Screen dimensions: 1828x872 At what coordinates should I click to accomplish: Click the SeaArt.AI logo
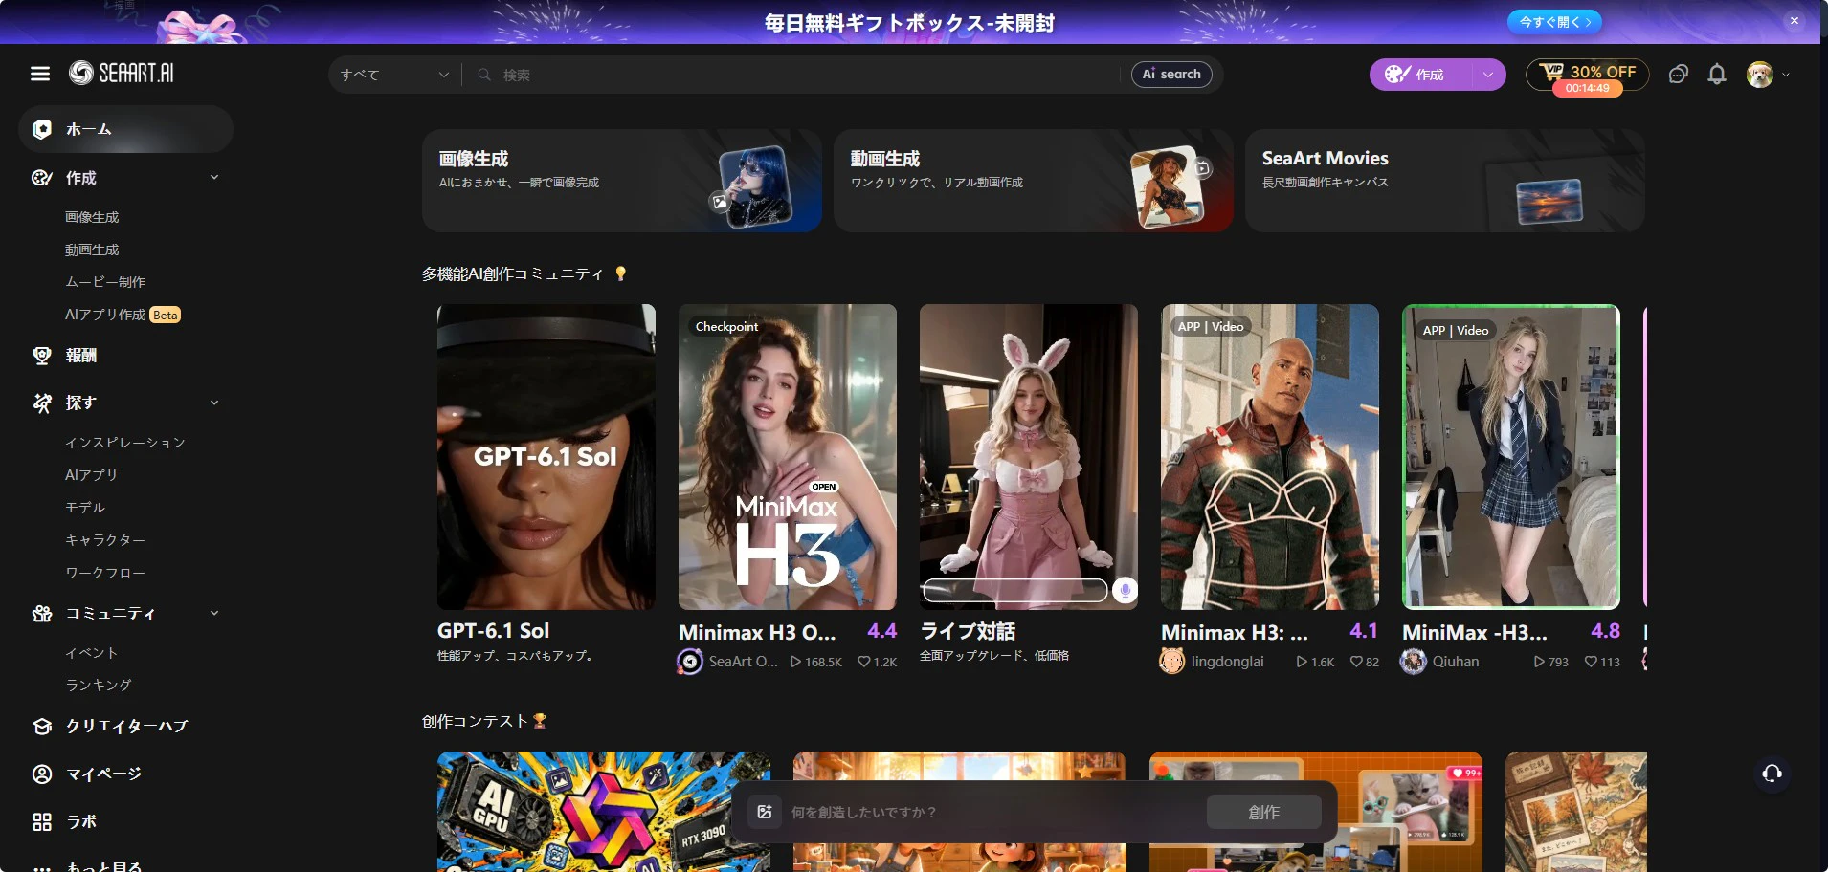[x=122, y=73]
